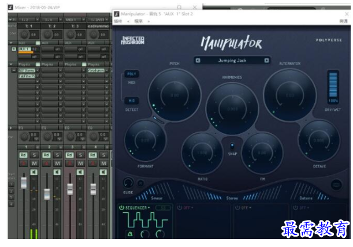The height and width of the screenshot is (247, 353).
Task: Adjust the Detune slider
Action: pos(310,191)
